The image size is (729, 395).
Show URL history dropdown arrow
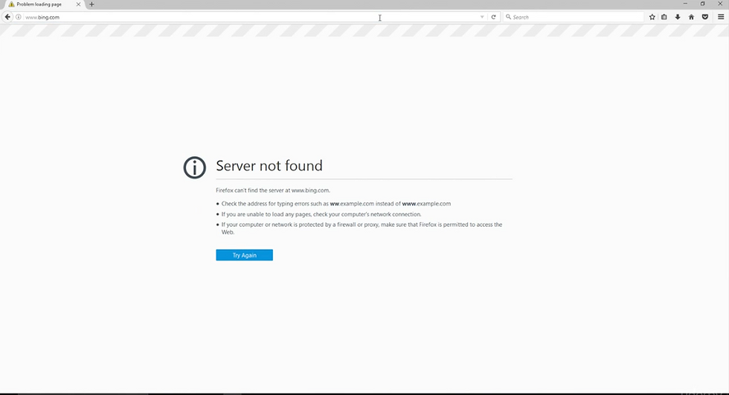(x=482, y=17)
